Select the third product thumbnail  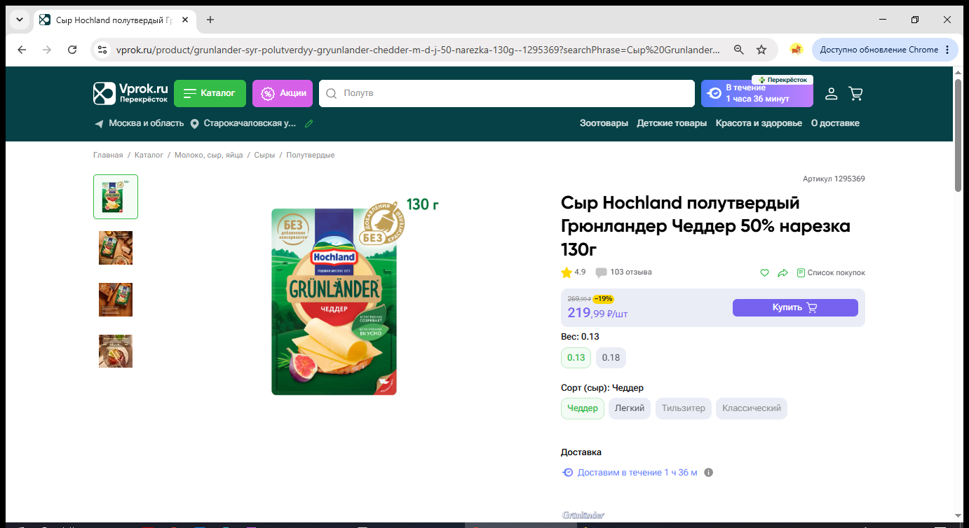click(x=116, y=300)
